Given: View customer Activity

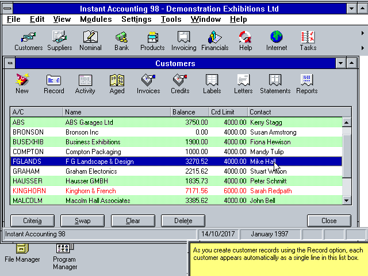Looking at the screenshot, I should click(85, 84).
